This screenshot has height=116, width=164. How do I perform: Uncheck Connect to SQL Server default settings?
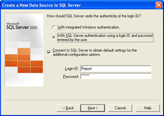[49, 52]
